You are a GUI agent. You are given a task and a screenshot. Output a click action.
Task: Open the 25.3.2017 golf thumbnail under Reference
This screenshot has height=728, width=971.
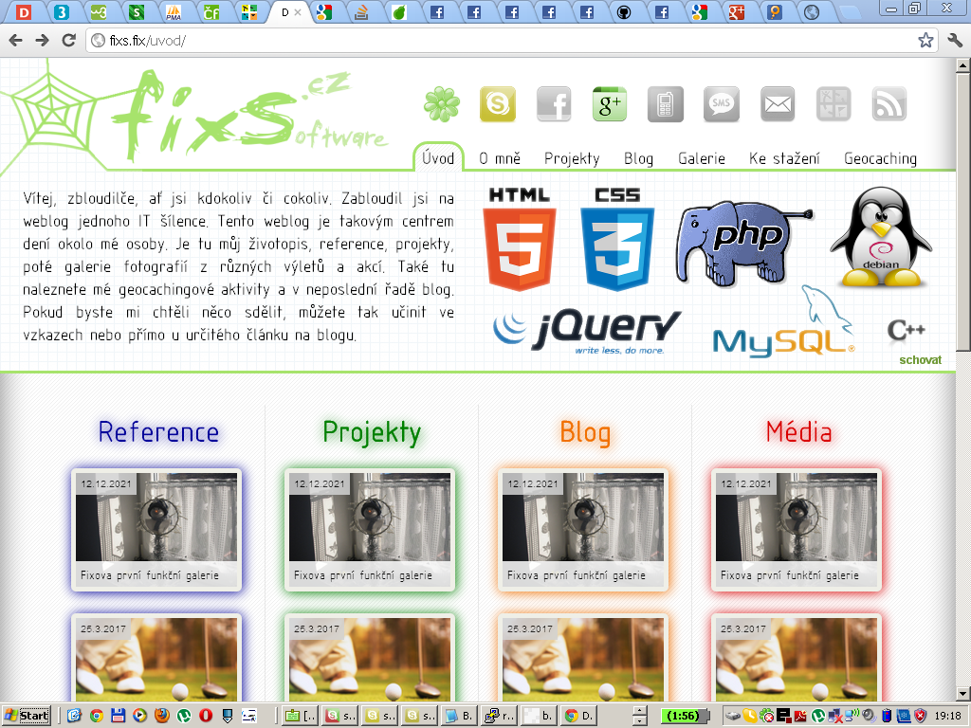click(x=156, y=658)
